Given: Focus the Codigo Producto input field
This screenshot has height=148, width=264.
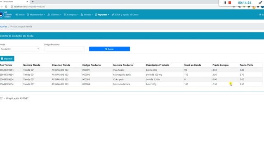Looking at the screenshot, I should click(x=64, y=49).
